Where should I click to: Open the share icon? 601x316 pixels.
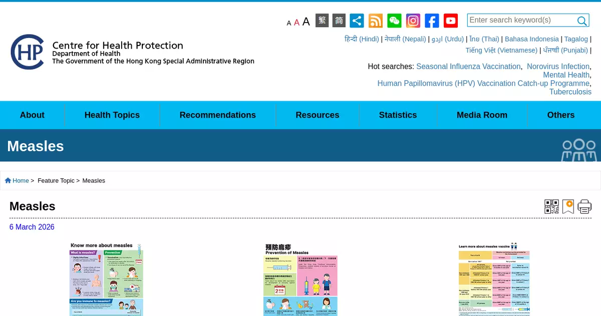coord(357,21)
